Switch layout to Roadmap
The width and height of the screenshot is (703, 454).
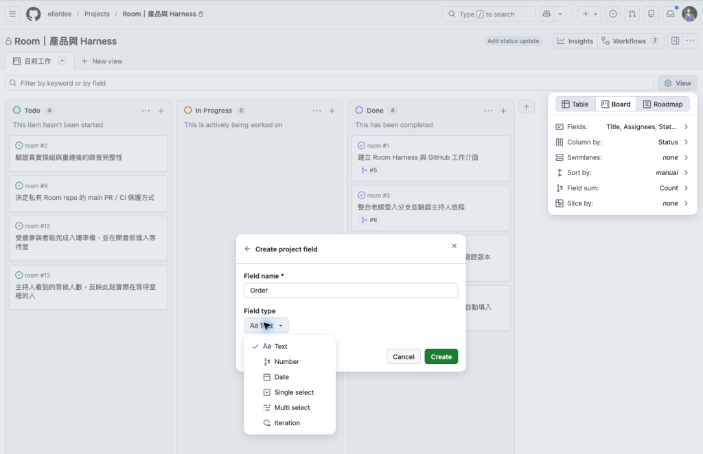[663, 104]
